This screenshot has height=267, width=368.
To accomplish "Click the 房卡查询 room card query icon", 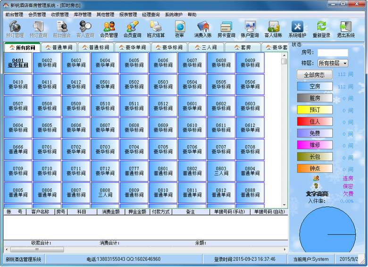I will click(x=226, y=29).
